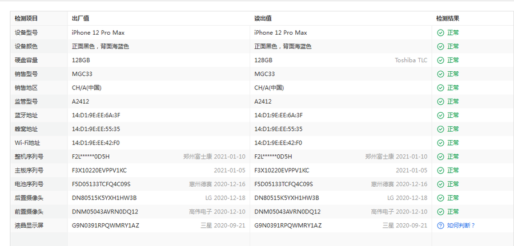Click the 出厂值 column header
Viewport: 514px width, 246px height.
click(81, 19)
